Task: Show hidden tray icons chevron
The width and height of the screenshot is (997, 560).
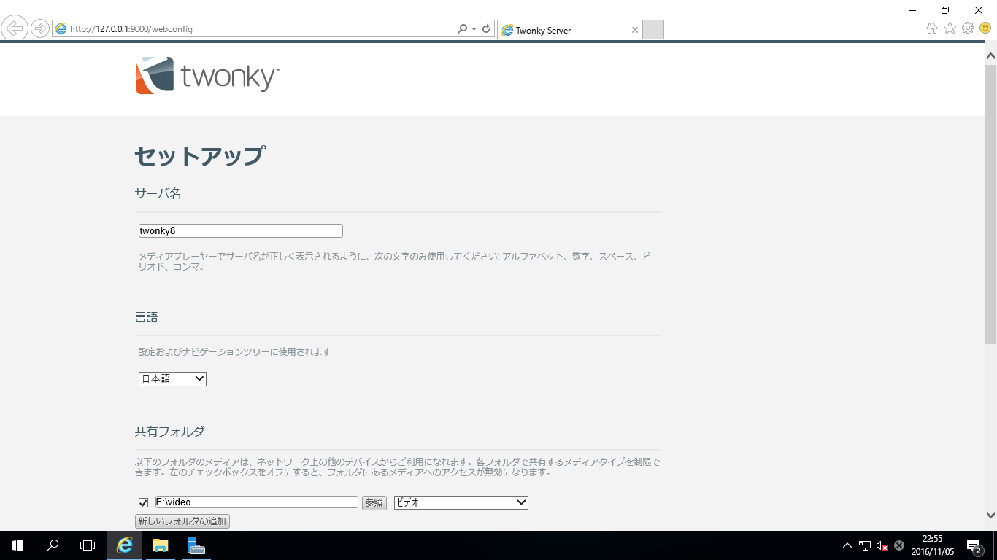Action: (847, 545)
